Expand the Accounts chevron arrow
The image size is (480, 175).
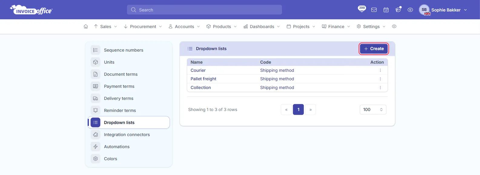198,27
